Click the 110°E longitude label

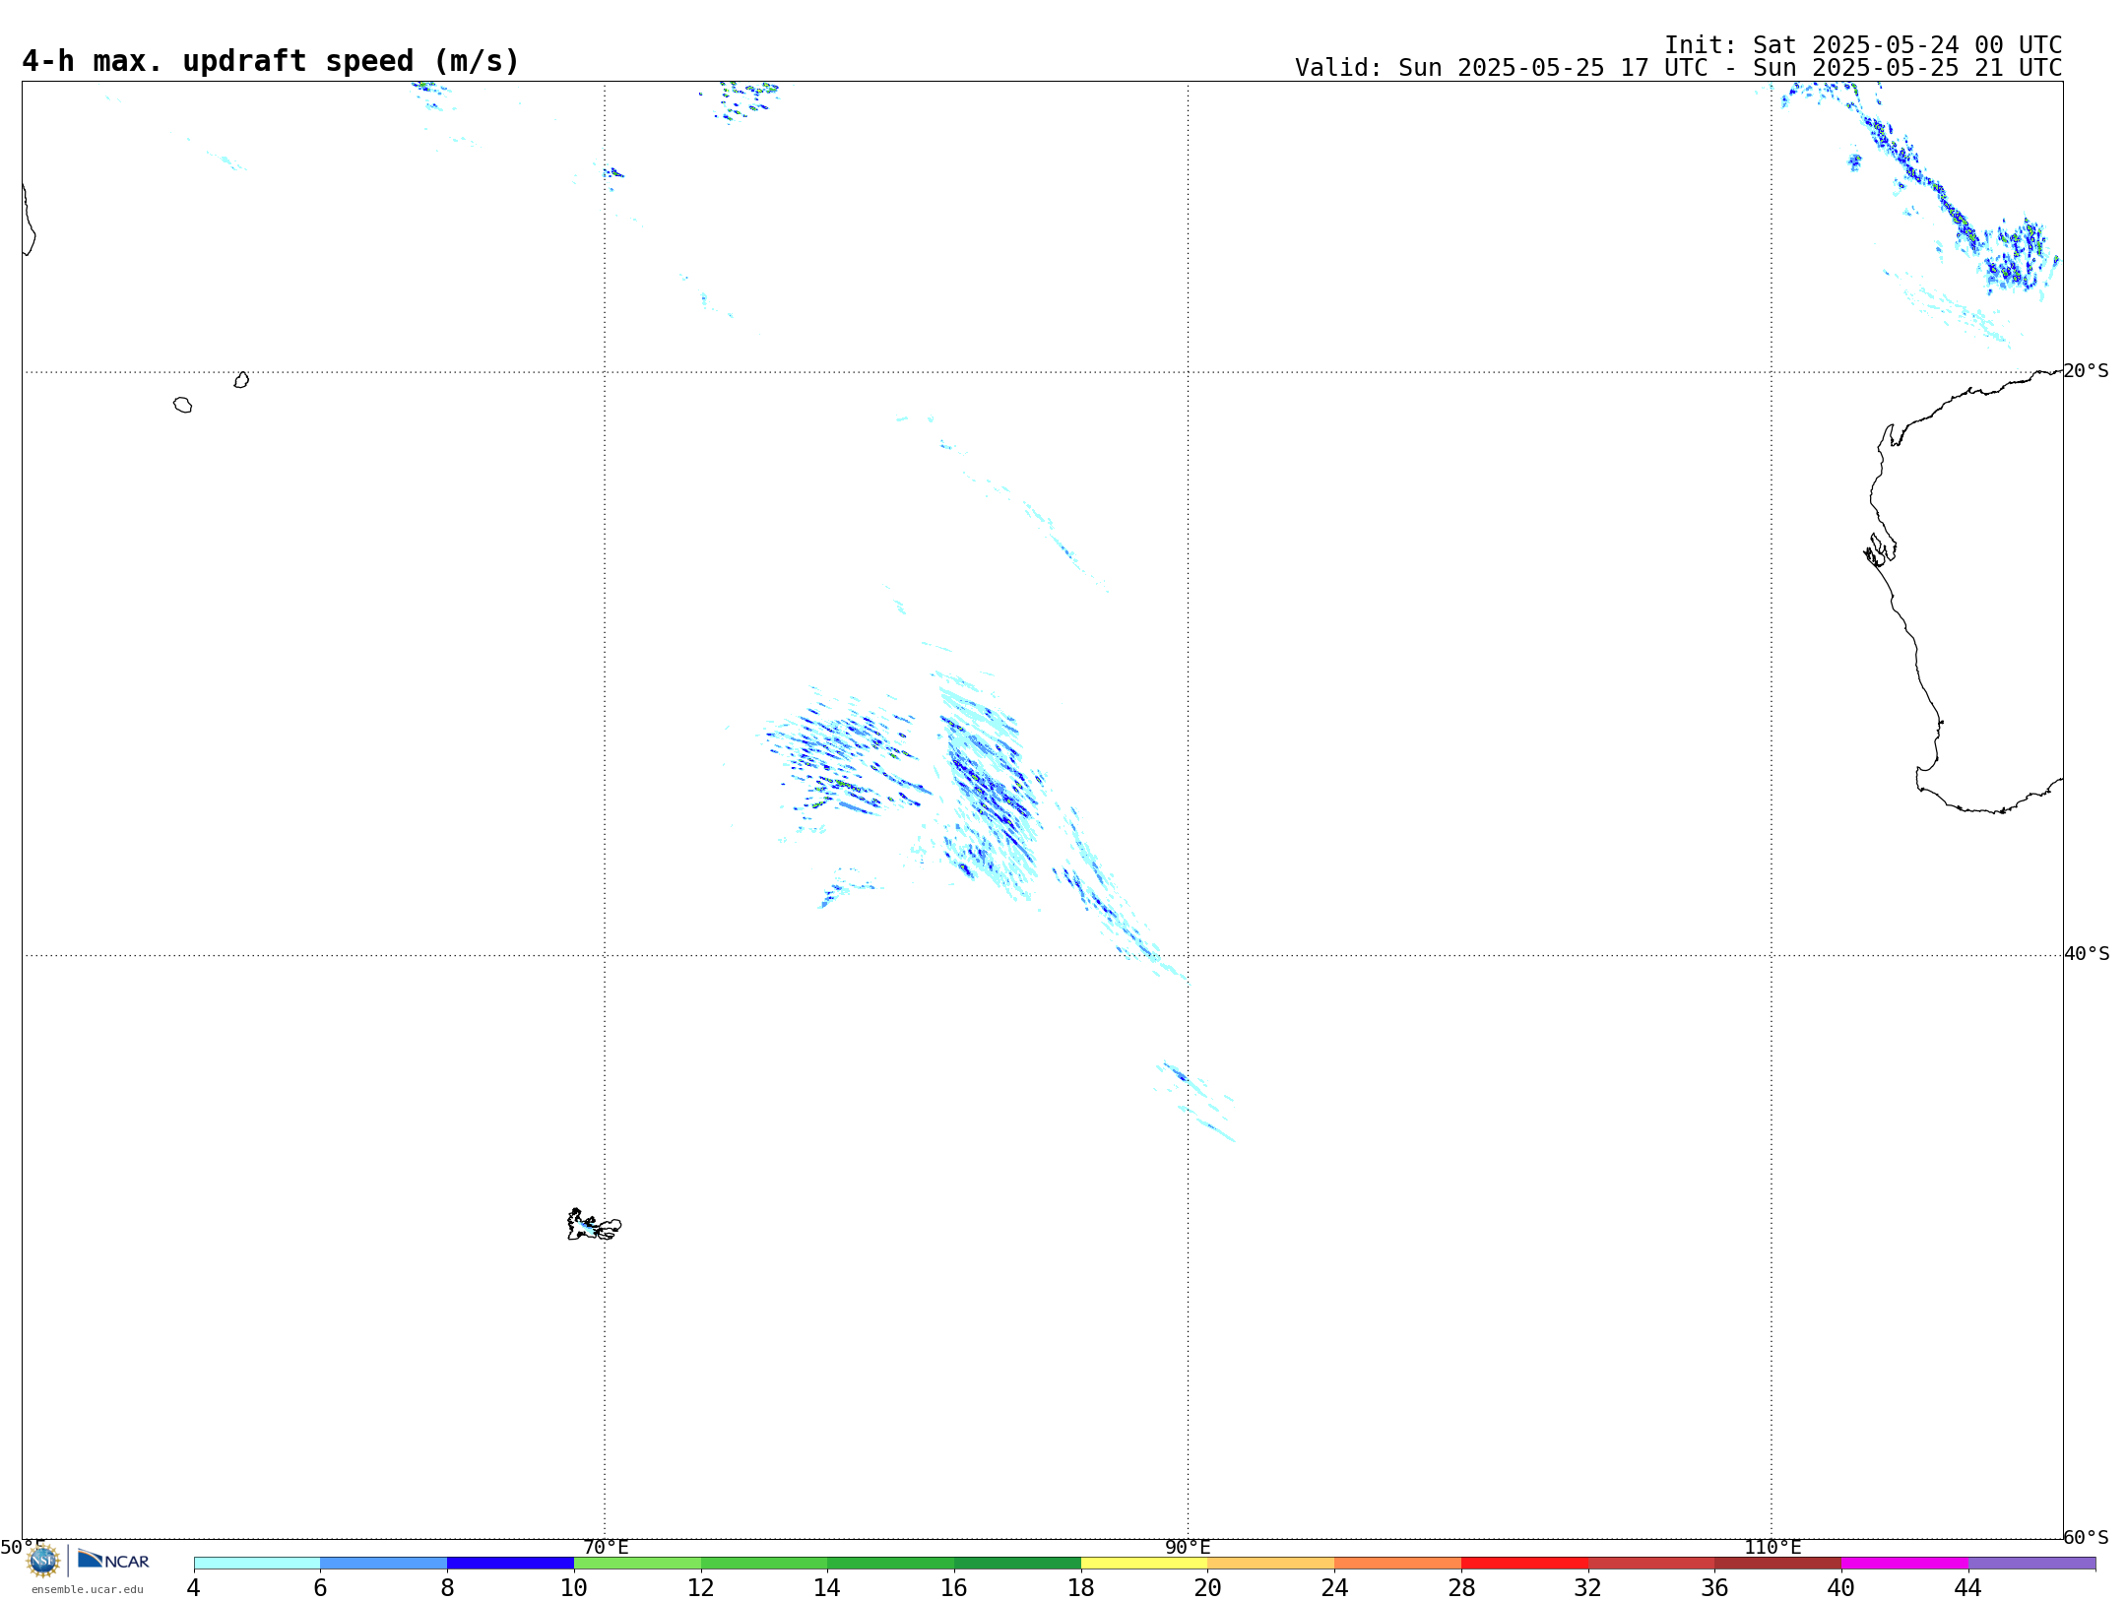pyautogui.click(x=1772, y=1548)
